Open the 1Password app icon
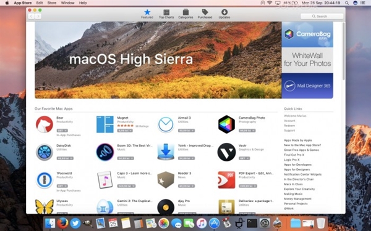Image resolution: width=371 pixels, height=231 pixels. pyautogui.click(x=45, y=180)
